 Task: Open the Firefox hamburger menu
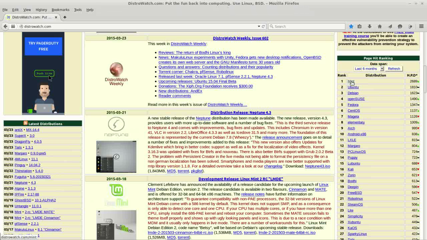421,26
